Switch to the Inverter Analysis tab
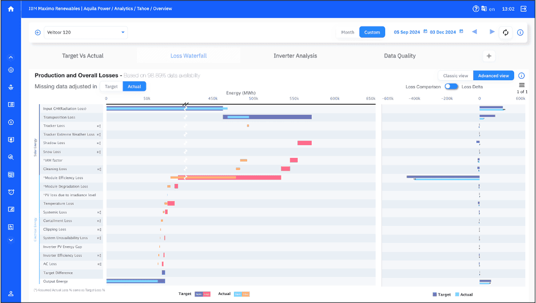Screen dimensions: 536x303 pyautogui.click(x=295, y=56)
